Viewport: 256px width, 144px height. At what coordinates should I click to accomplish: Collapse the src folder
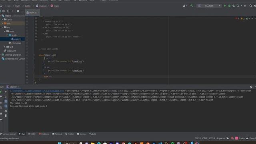click(x=2, y=28)
